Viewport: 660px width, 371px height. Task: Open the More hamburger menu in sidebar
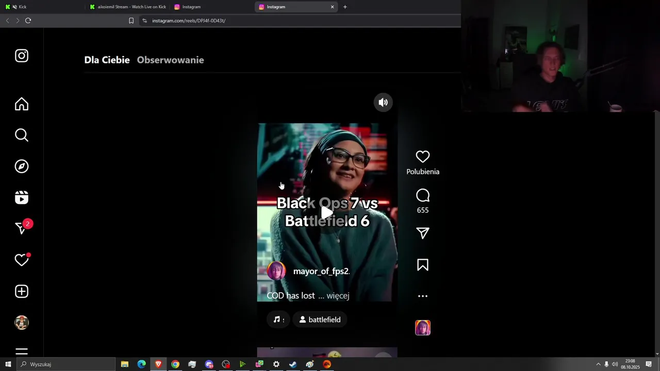click(22, 352)
